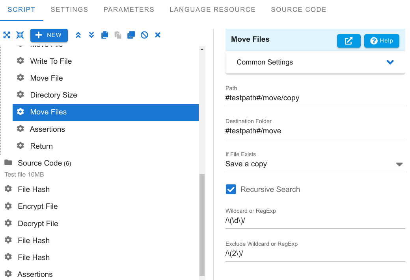
Task: Open Move Files in a popout window
Action: pos(348,41)
